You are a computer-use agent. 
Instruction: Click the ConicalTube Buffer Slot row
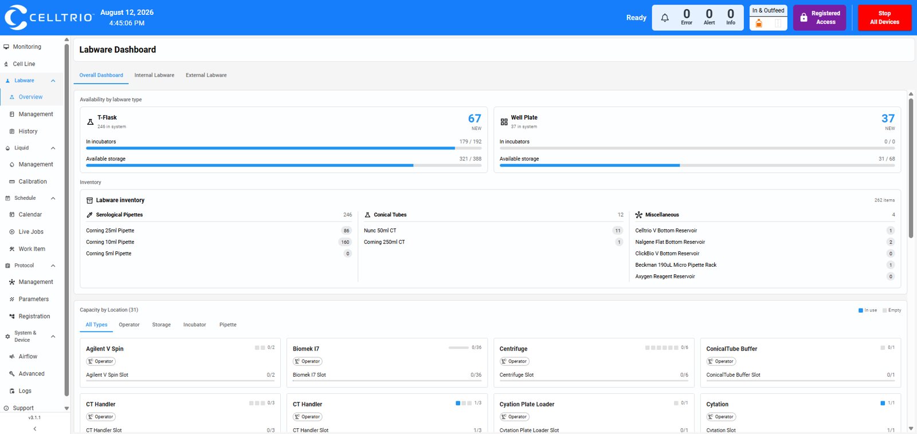(800, 375)
